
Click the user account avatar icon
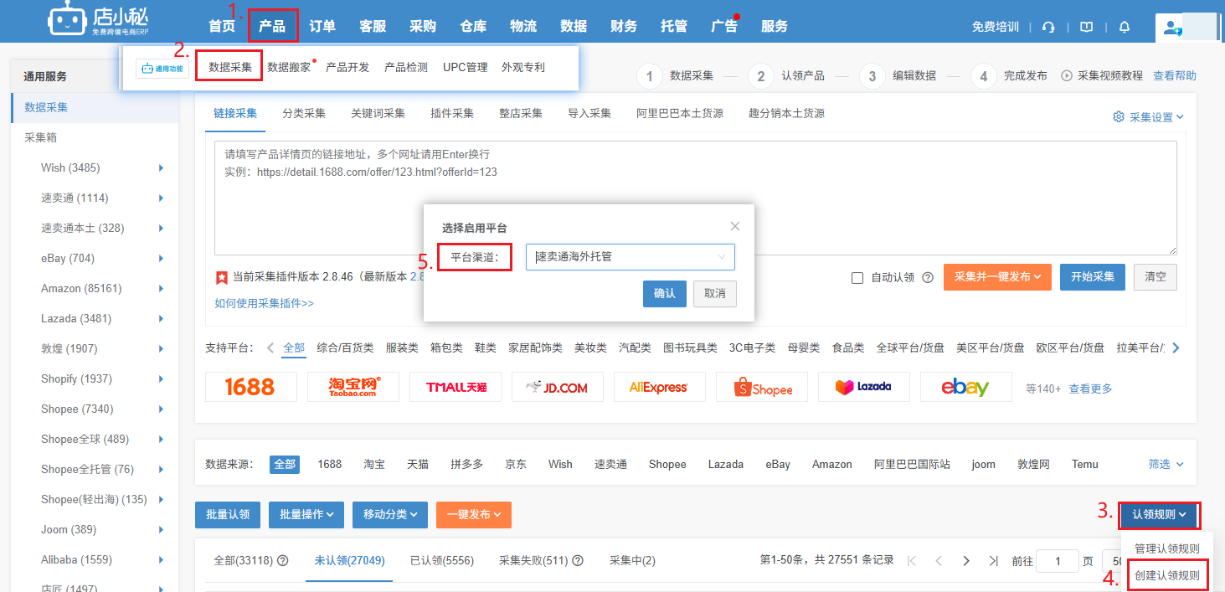1172,28
